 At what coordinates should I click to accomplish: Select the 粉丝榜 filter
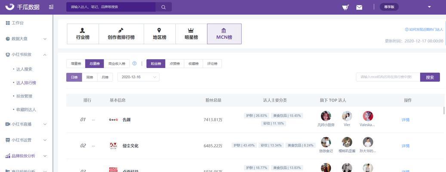click(x=156, y=64)
